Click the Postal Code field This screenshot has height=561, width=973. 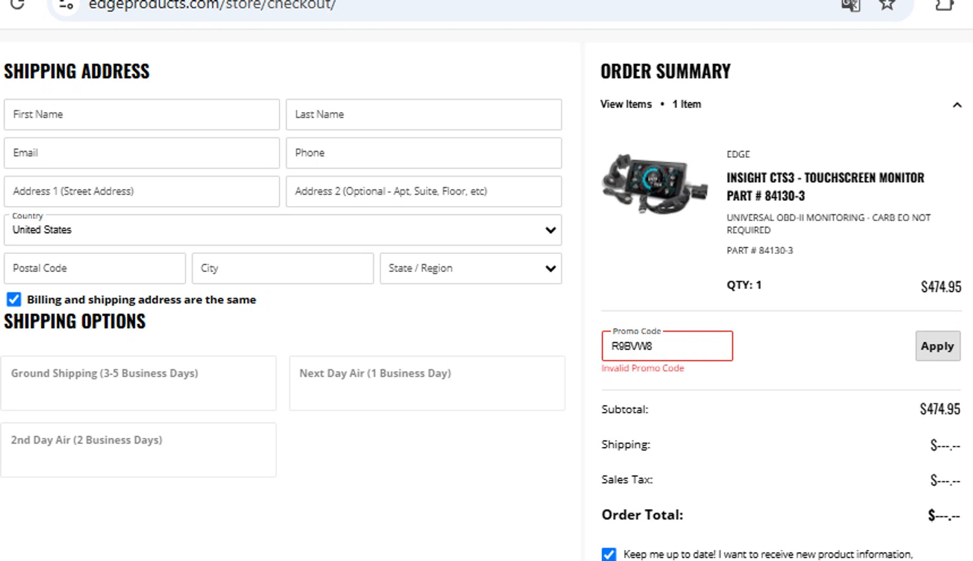(x=95, y=268)
